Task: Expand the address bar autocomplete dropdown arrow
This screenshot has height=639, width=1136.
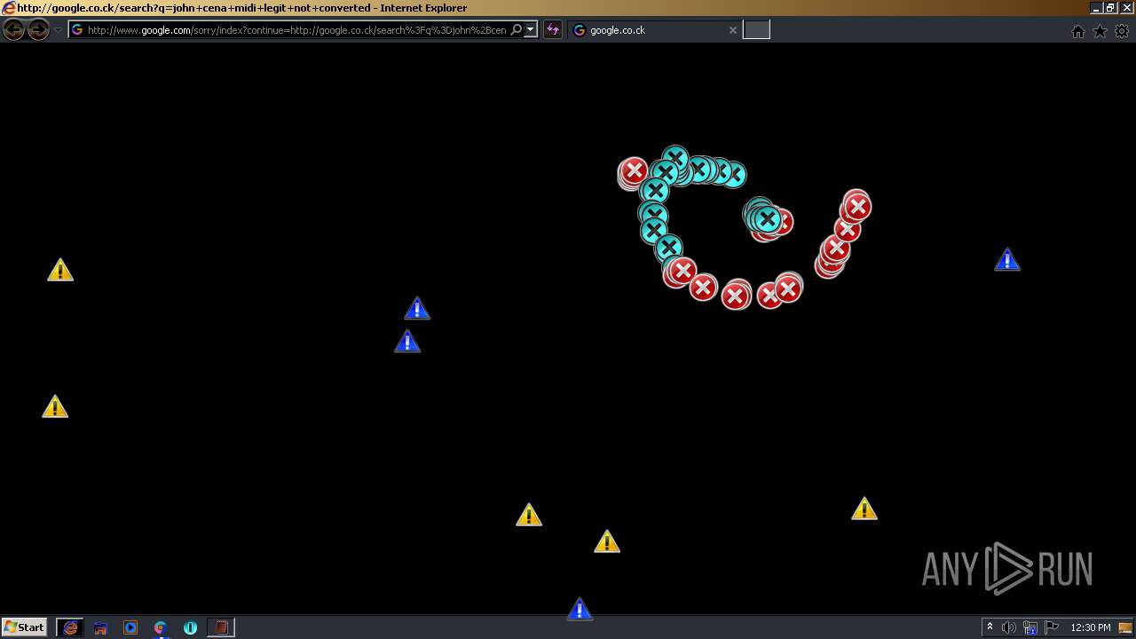Action: click(531, 30)
